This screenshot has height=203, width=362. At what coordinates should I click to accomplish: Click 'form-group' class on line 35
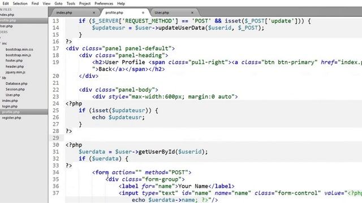(162, 179)
